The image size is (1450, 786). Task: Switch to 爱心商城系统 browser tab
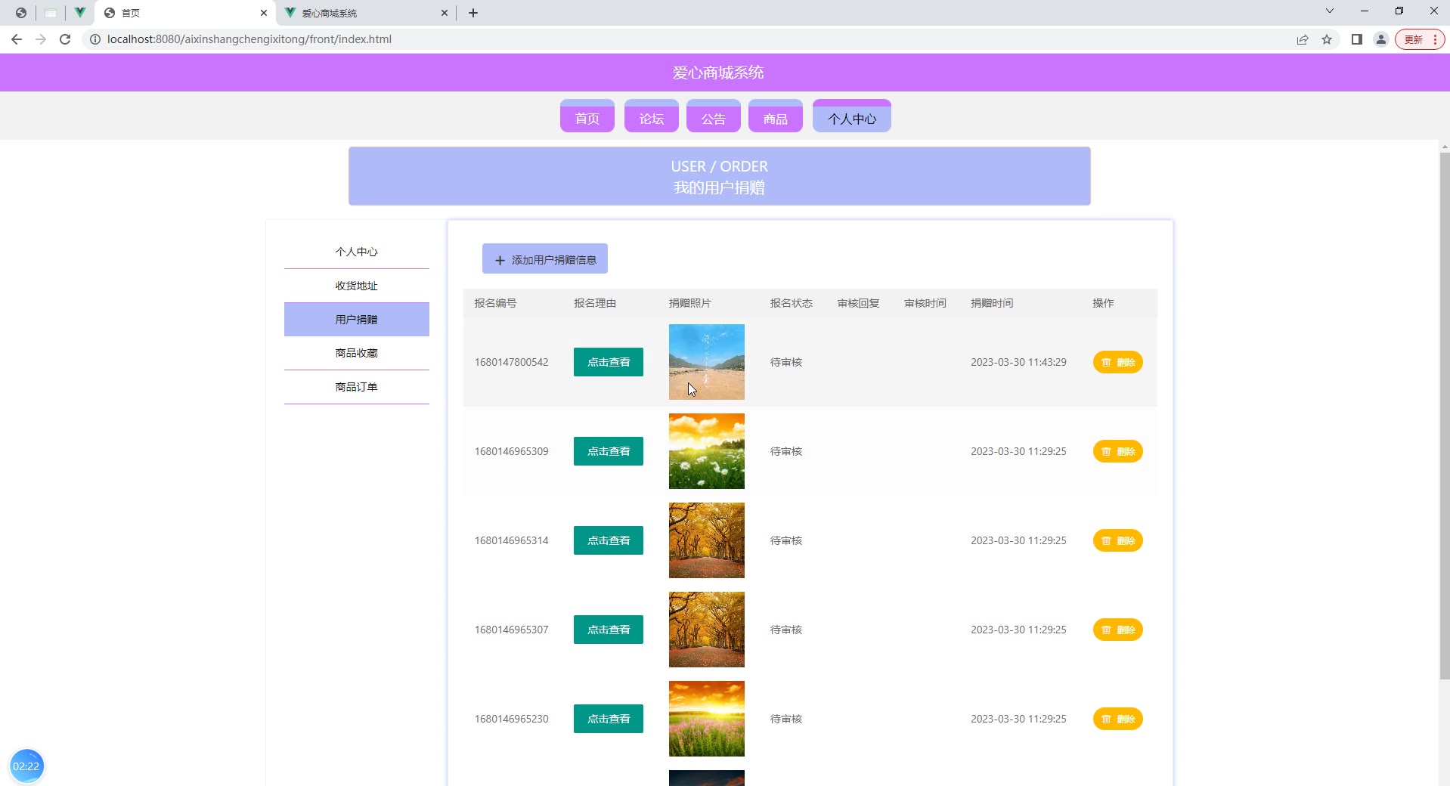point(366,13)
